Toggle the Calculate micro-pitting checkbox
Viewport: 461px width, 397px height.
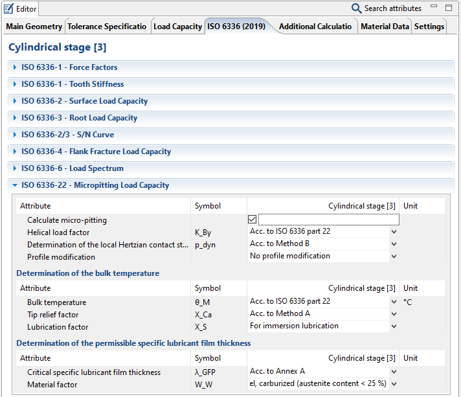(x=252, y=220)
